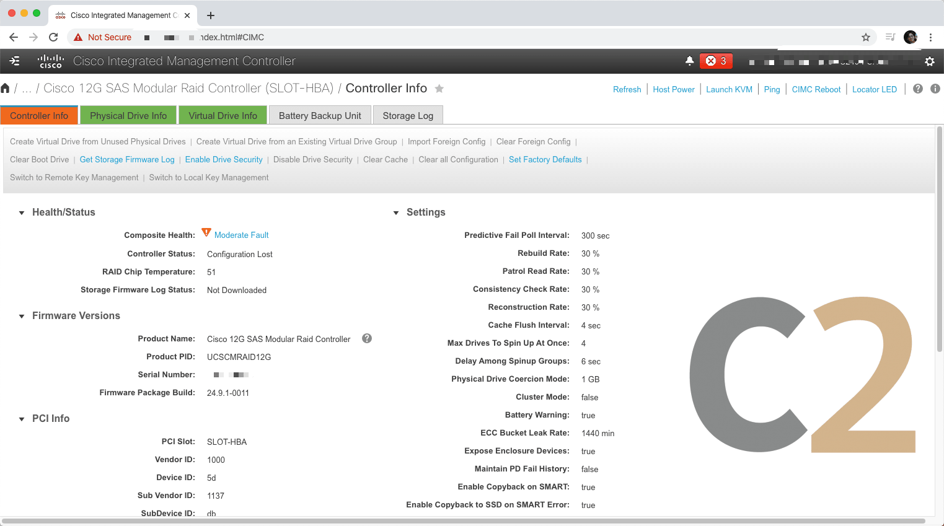Click the horizontal scrollbar at bottom
Screen dimensions: 944x526
pos(464,521)
